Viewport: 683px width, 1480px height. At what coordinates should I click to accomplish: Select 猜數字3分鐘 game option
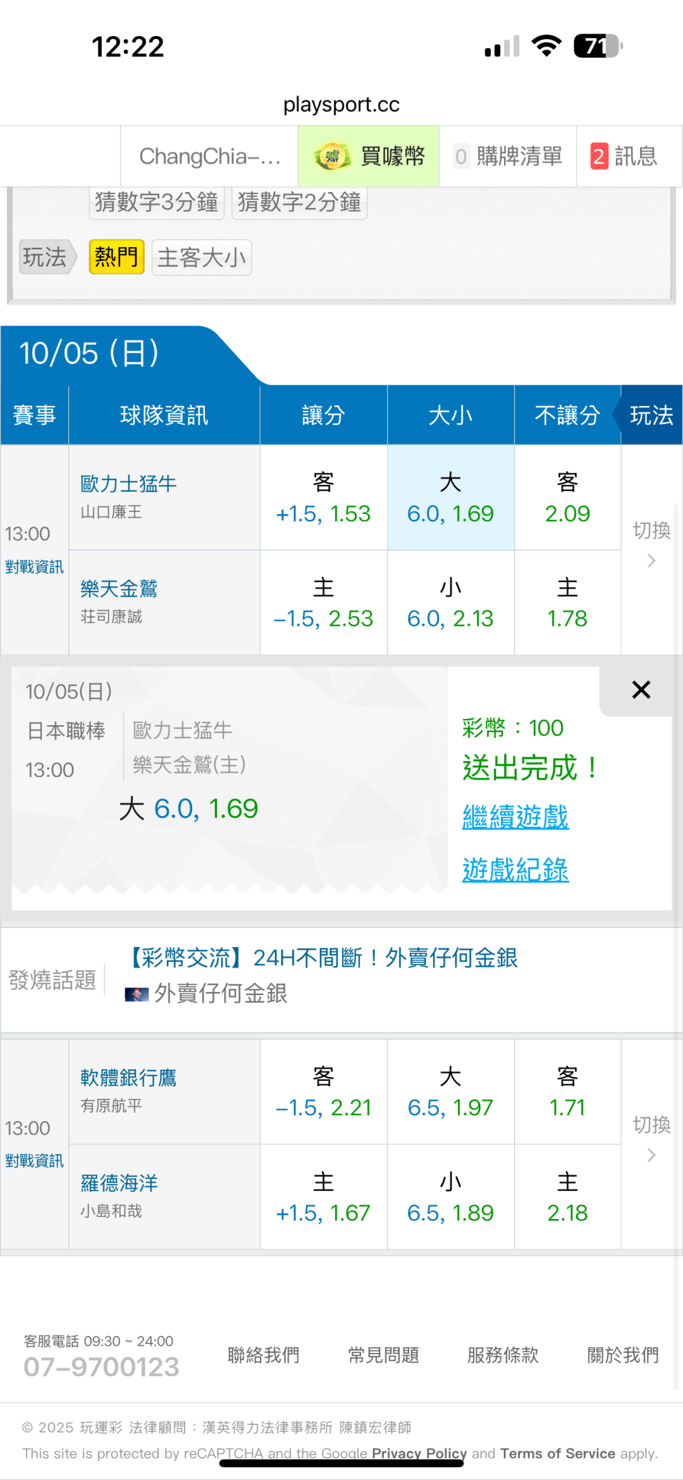click(x=157, y=202)
